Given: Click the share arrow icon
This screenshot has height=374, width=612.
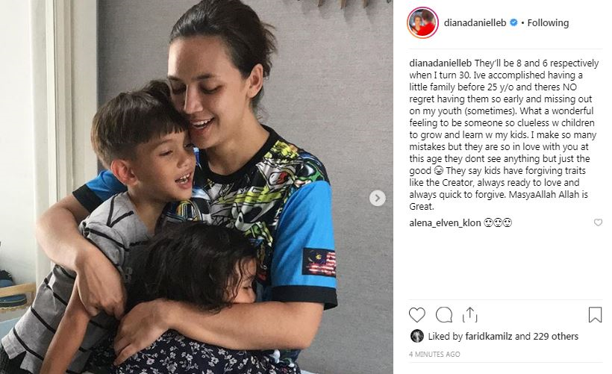Looking at the screenshot, I should [x=470, y=315].
